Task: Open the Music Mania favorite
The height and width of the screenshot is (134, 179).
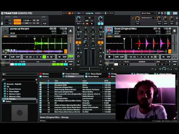Action: [92, 76]
